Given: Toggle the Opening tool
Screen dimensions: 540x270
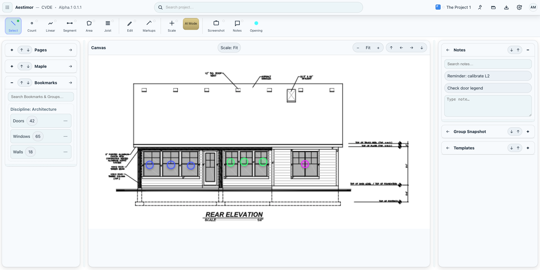Looking at the screenshot, I should pyautogui.click(x=256, y=26).
